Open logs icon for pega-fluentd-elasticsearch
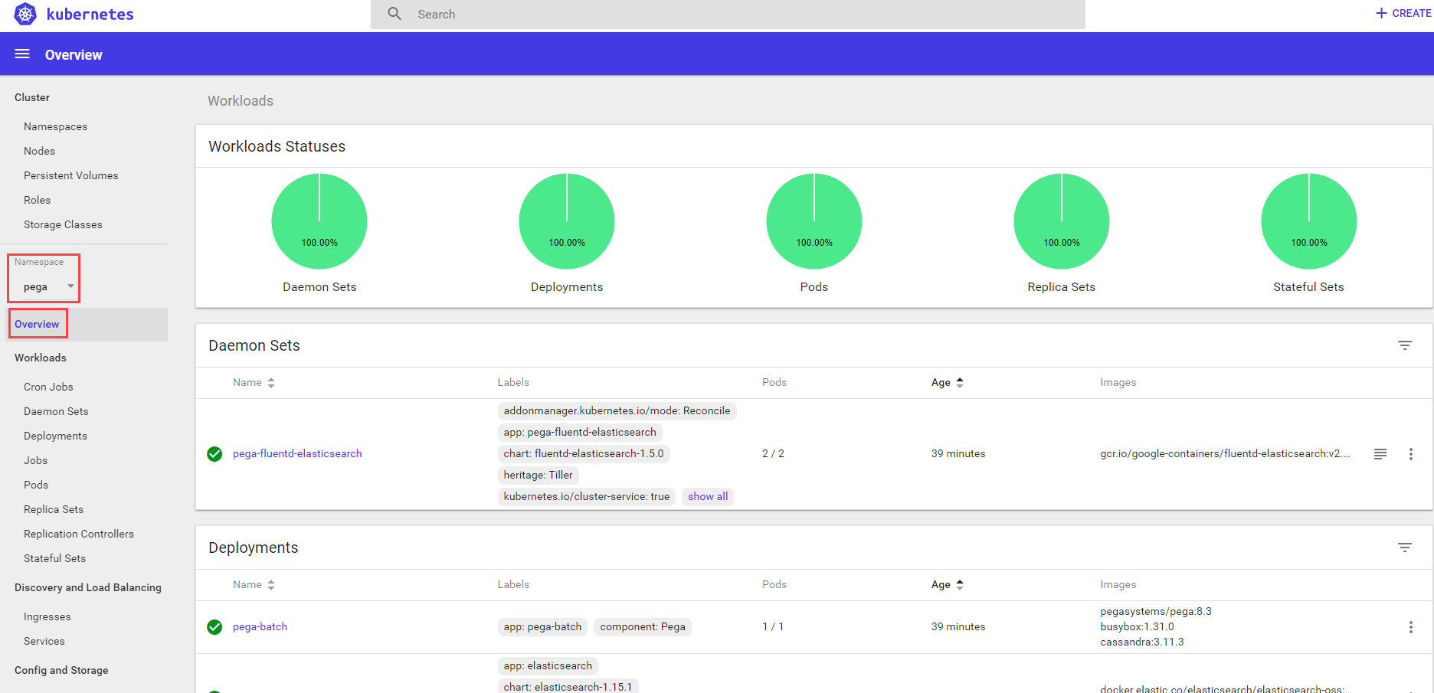Image resolution: width=1434 pixels, height=693 pixels. click(x=1380, y=454)
